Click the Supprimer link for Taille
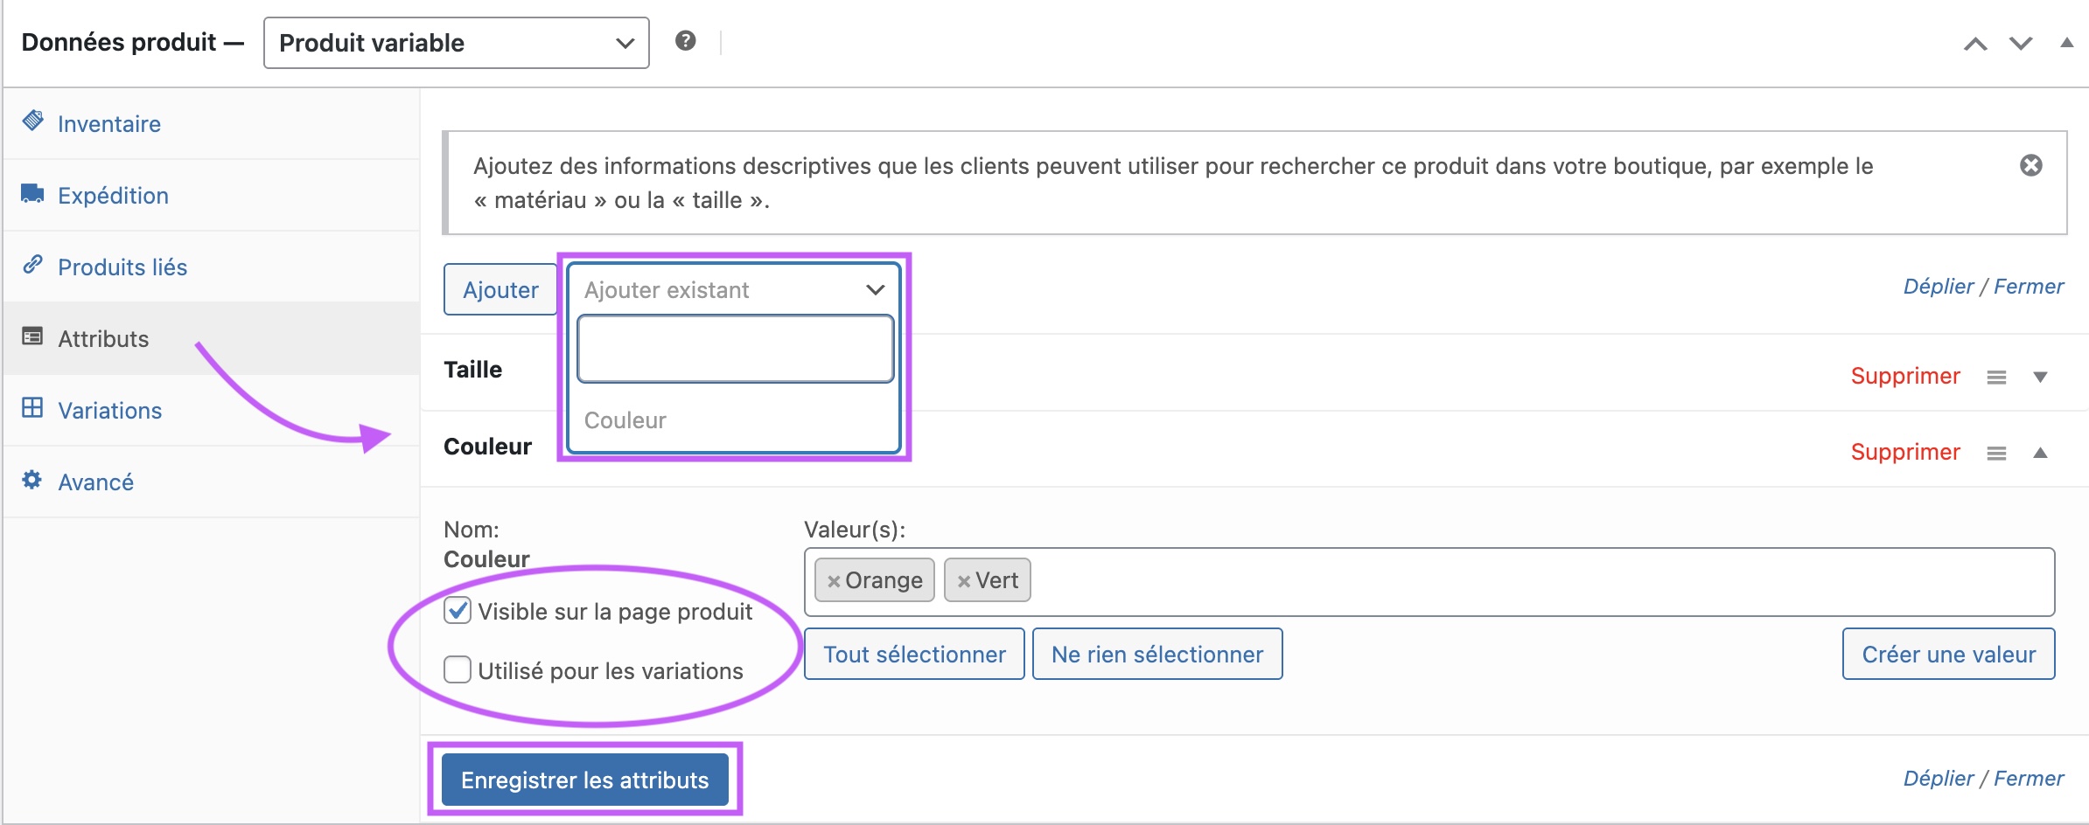Screen dimensions: 2089x825 (x=1905, y=376)
